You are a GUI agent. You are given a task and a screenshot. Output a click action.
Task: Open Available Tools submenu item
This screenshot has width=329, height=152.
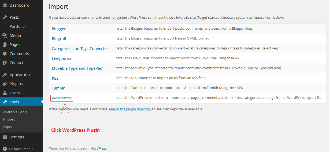pyautogui.click(x=15, y=112)
